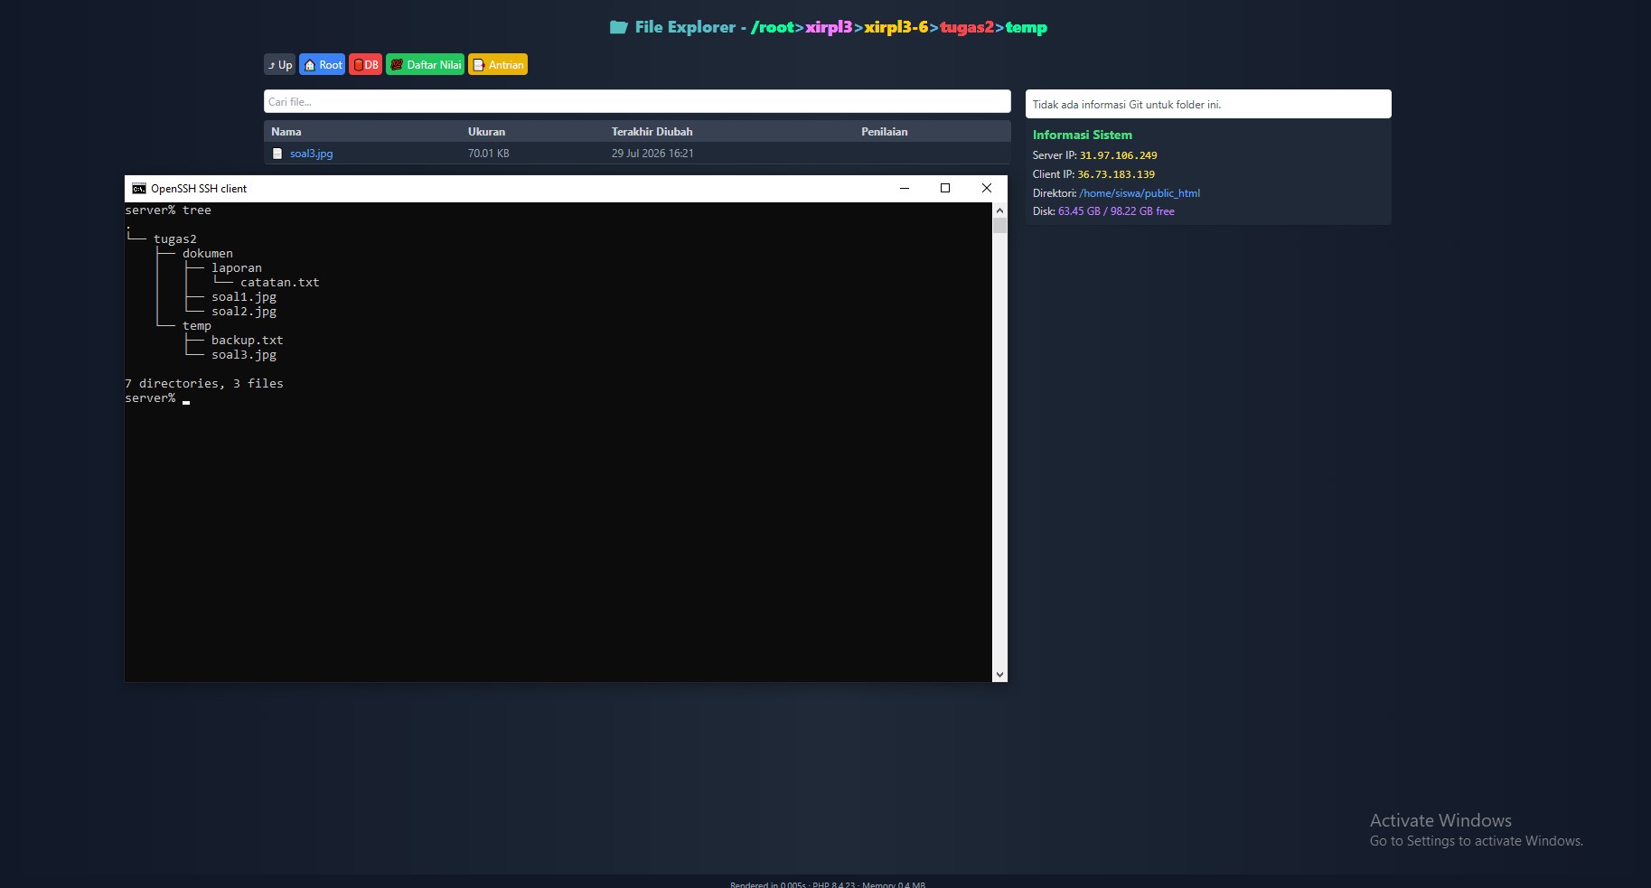Click the 29 Jul 2026 16:21 date
The height and width of the screenshot is (888, 1651).
(652, 154)
